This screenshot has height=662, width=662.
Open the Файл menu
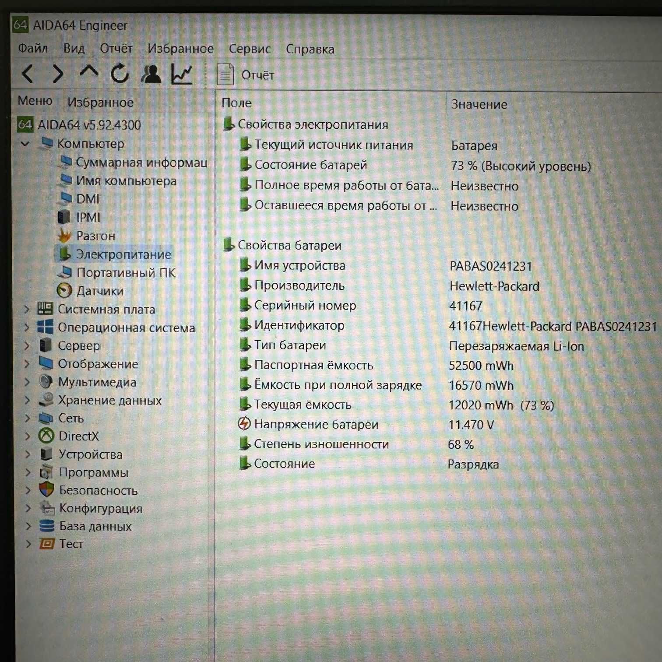pyautogui.click(x=33, y=48)
